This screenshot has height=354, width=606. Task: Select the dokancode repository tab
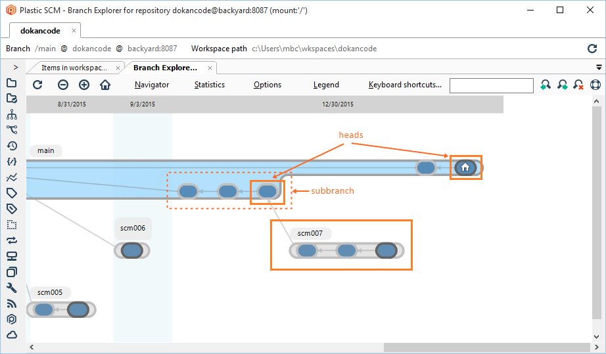point(41,31)
